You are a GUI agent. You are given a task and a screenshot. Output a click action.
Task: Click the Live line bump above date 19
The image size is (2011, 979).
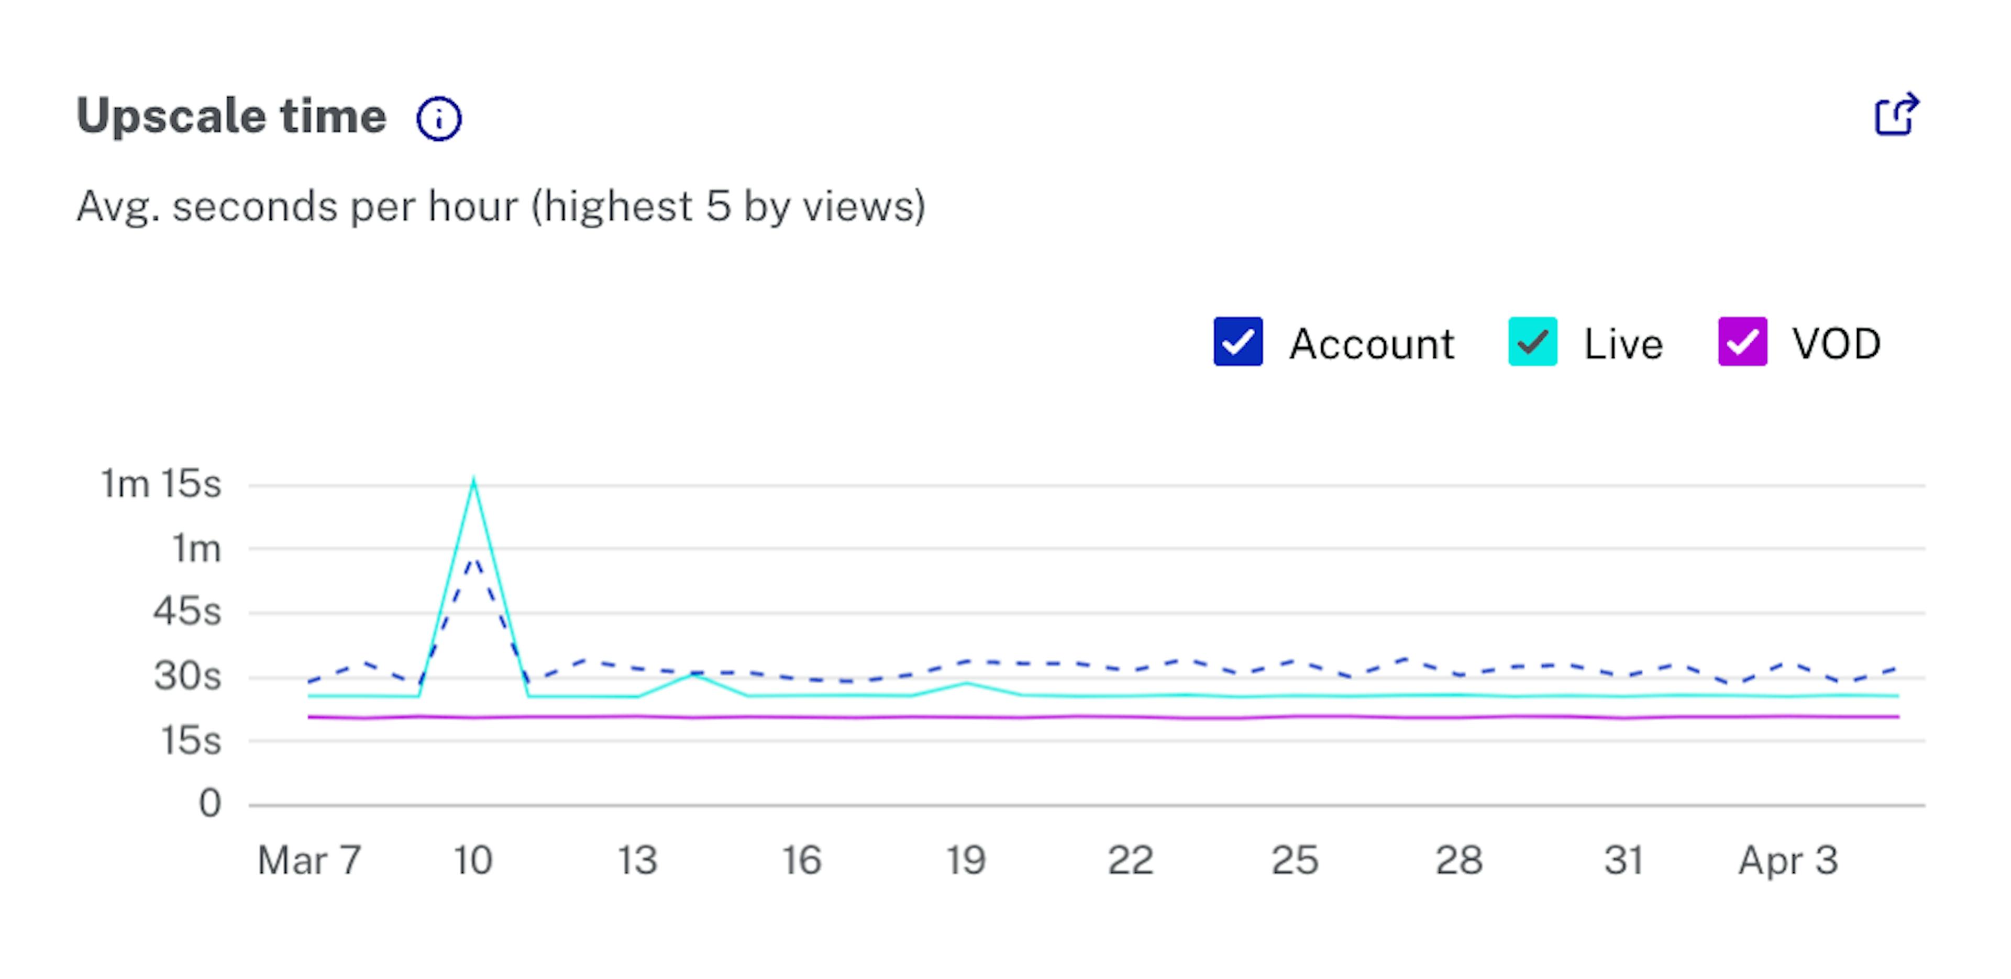(966, 684)
